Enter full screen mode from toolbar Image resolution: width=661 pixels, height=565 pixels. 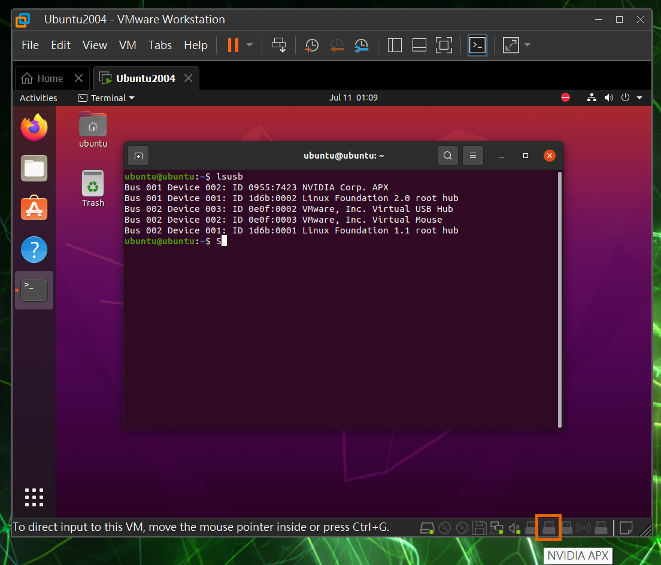pyautogui.click(x=444, y=45)
